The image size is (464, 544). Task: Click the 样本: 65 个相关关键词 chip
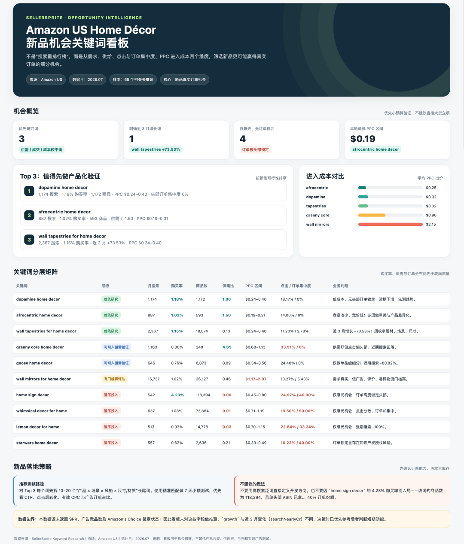[x=133, y=79]
